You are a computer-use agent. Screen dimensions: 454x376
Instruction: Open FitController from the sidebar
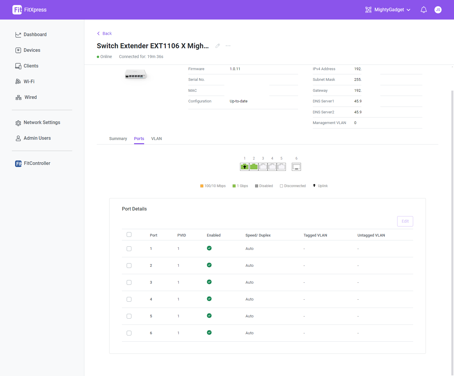pyautogui.click(x=37, y=163)
